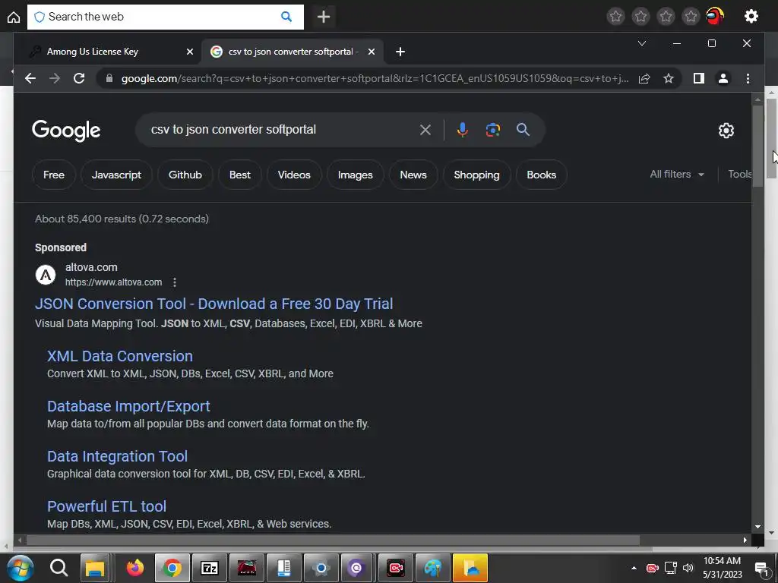Click the Chrome address bar URL

pos(375,78)
